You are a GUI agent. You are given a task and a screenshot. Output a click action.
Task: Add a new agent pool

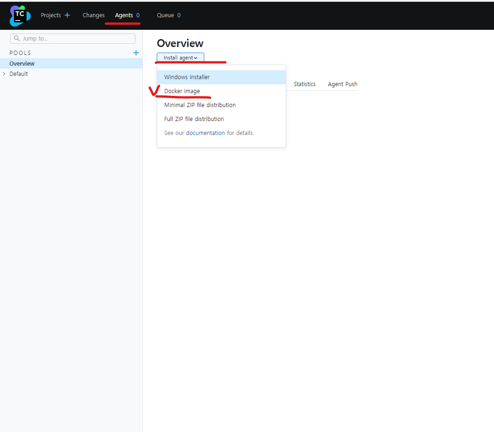tap(136, 53)
